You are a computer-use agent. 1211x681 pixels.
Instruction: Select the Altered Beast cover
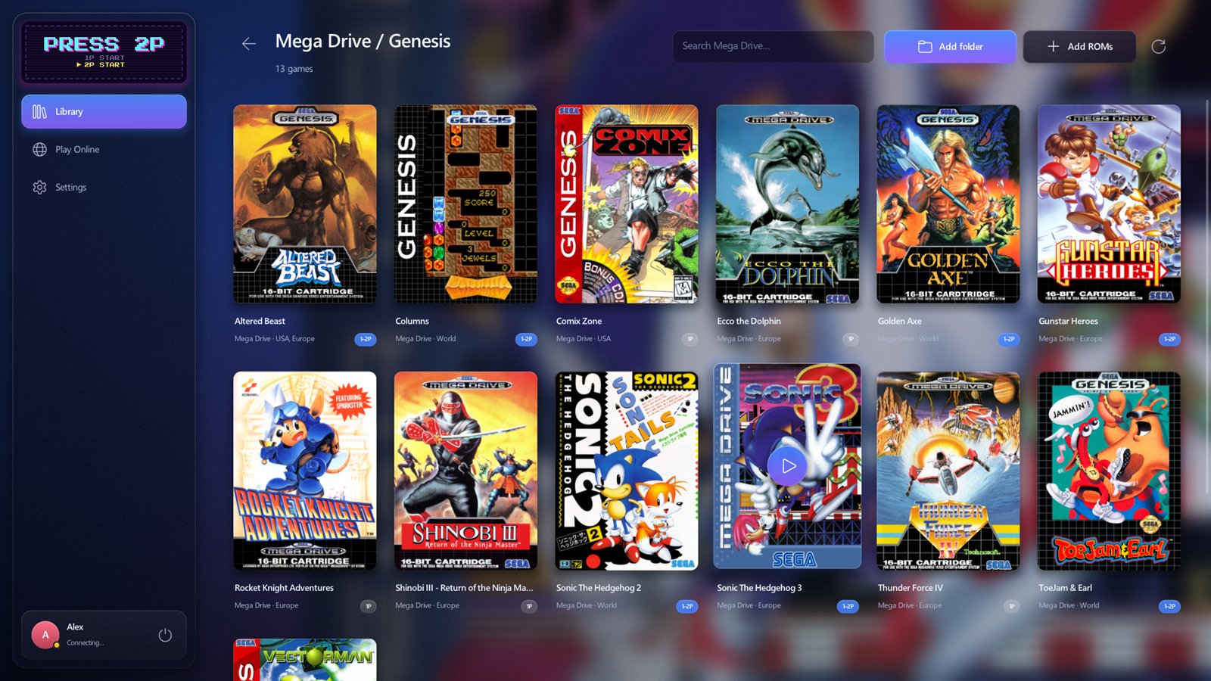tap(305, 204)
